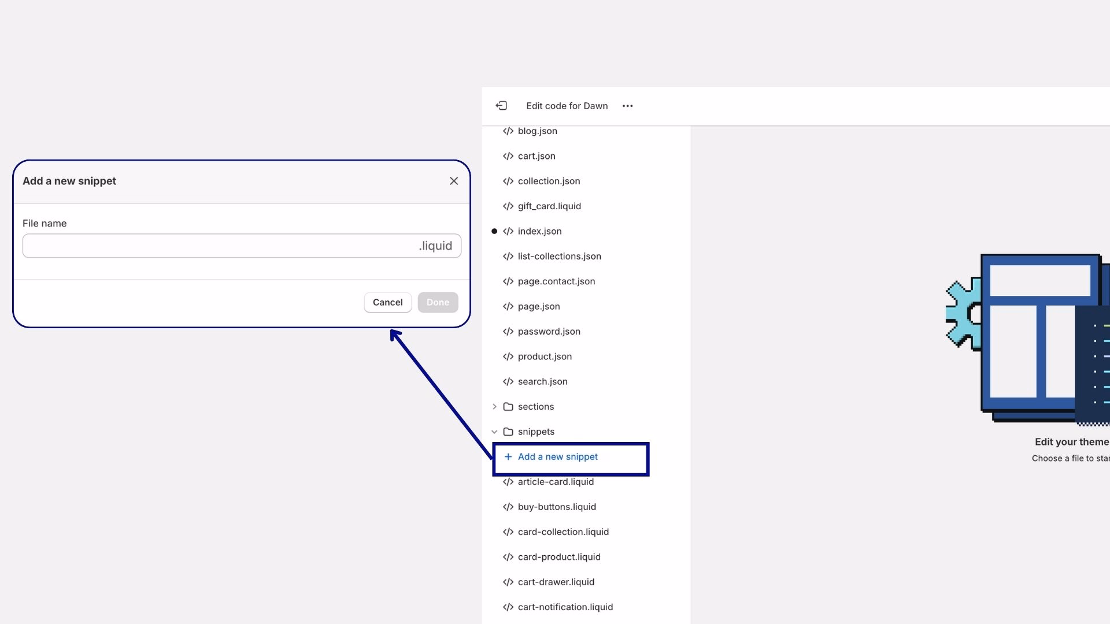Click the disabled Done button
The height and width of the screenshot is (624, 1110).
pyautogui.click(x=438, y=302)
